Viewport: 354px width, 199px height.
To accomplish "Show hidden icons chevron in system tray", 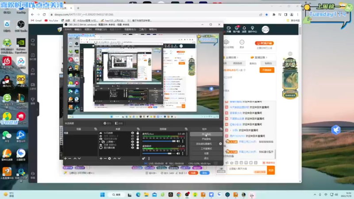I will [315, 195].
